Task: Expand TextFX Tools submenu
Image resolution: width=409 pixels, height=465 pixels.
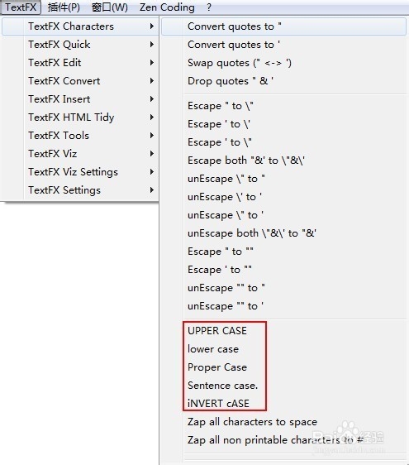Action: [80, 136]
